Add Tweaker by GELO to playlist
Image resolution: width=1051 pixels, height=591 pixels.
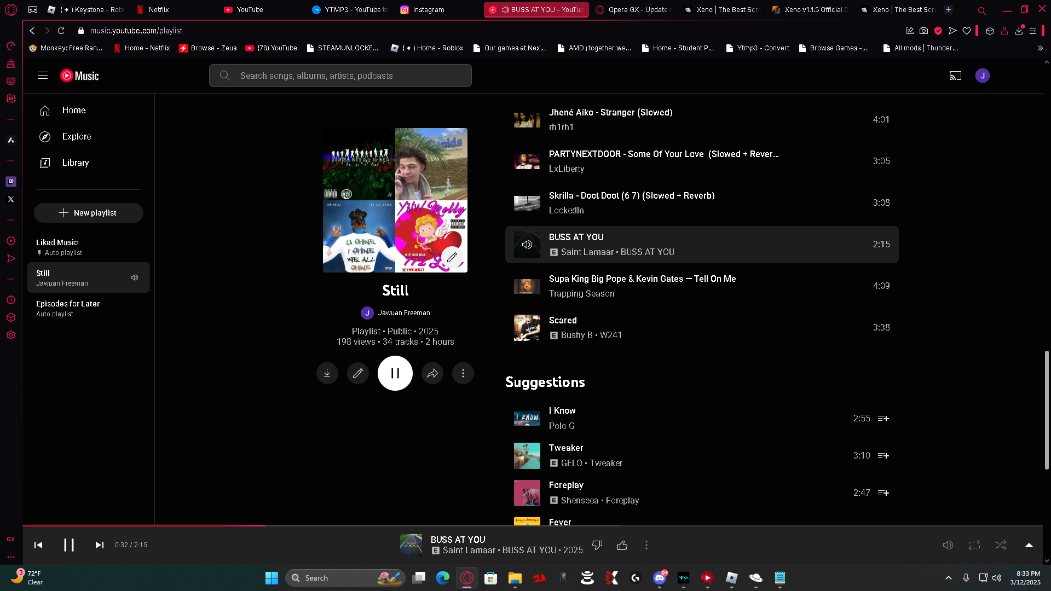click(883, 456)
